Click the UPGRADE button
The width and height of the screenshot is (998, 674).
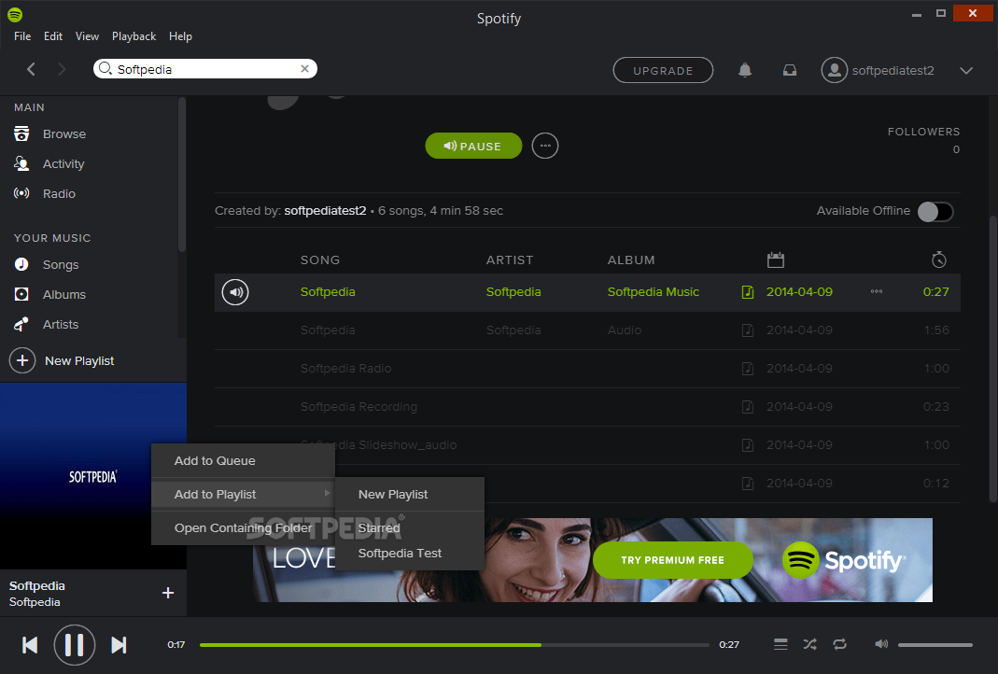click(663, 70)
